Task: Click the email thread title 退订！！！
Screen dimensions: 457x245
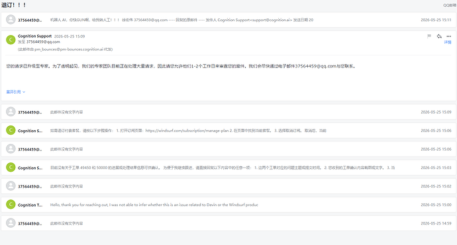Action: pos(14,5)
